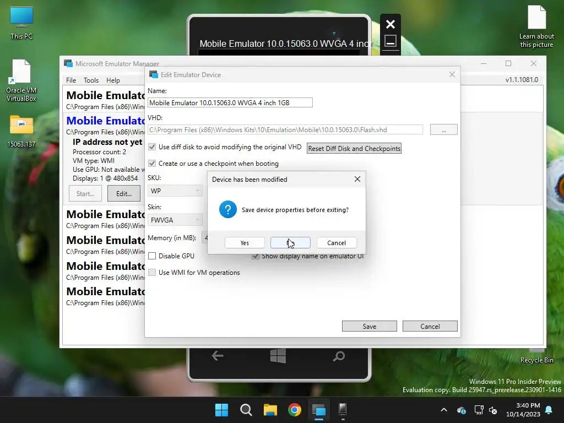Click the VHD browse ellipsis button
This screenshot has height=423, width=564.
(444, 130)
